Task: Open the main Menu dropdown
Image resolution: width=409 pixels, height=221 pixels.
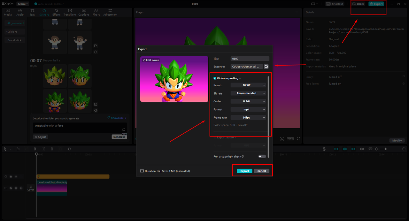Action: (x=23, y=4)
